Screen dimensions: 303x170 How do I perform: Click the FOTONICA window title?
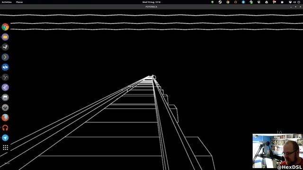pyautogui.click(x=151, y=7)
